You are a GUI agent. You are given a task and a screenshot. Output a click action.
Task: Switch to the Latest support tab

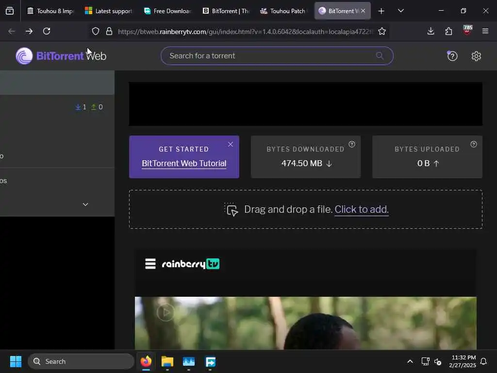(x=108, y=11)
